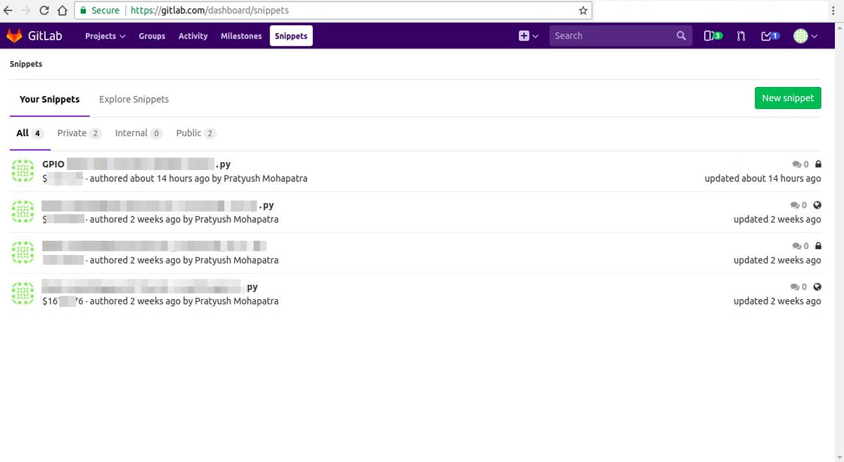
Task: Click the avatar thumbnail of GPIO snippet
Action: (x=24, y=171)
